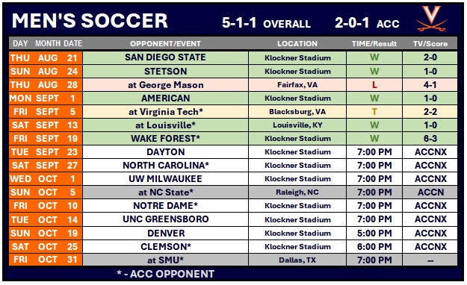Click the 6-3 Wake Forest score
467x285 pixels.
(x=430, y=138)
